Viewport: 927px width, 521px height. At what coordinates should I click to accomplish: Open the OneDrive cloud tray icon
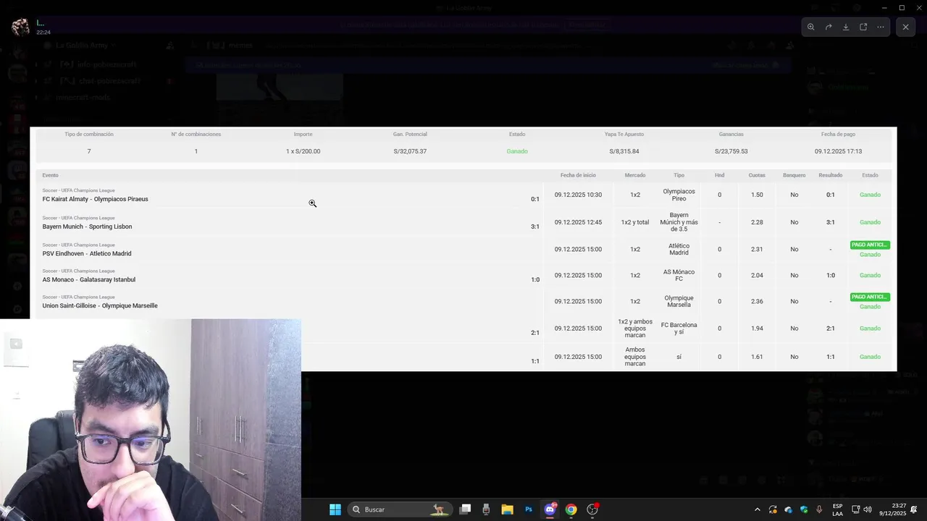[x=789, y=509]
